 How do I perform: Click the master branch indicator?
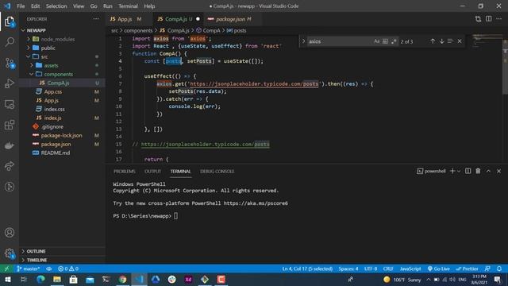[x=29, y=269]
